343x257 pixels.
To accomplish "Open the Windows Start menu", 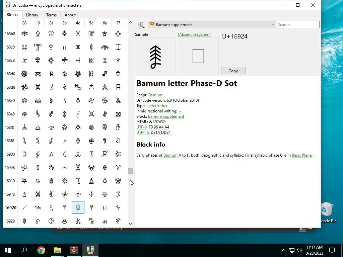I will 8,250.
